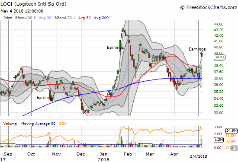The width and height of the screenshot is (238, 162).
Task: Click the 2.0M volume axis label
Action: point(218,134)
